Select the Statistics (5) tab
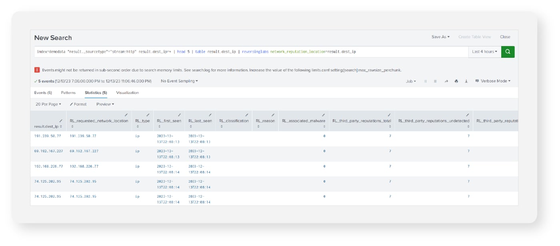The width and height of the screenshot is (560, 246). [96, 93]
